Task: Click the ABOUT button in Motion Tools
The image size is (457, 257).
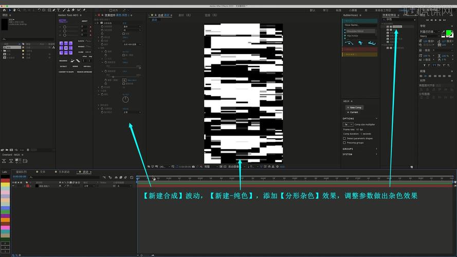Action: click(x=84, y=21)
